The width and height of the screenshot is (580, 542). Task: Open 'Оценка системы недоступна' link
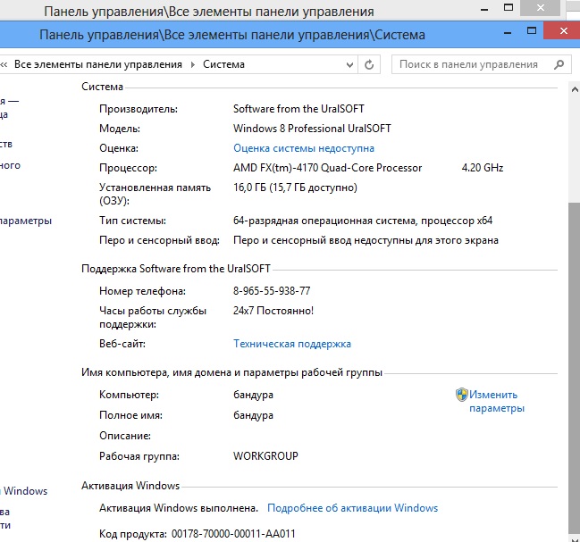coord(303,148)
